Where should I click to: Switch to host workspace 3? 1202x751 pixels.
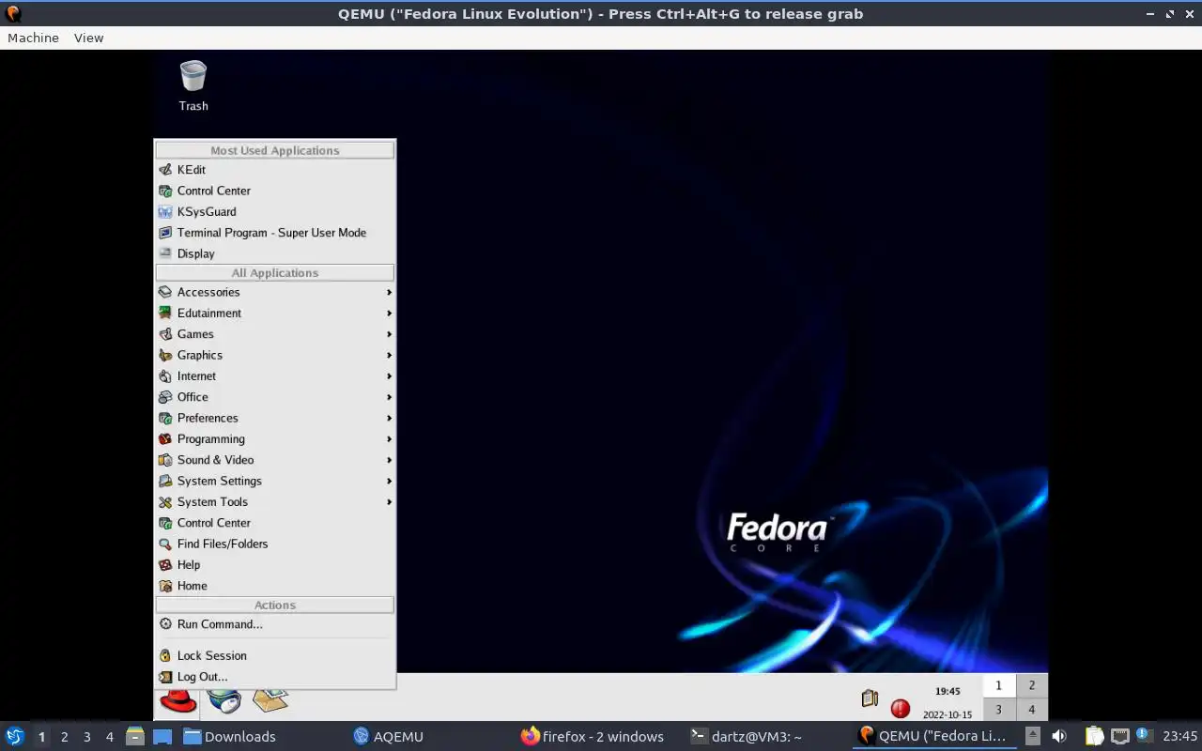click(x=86, y=737)
